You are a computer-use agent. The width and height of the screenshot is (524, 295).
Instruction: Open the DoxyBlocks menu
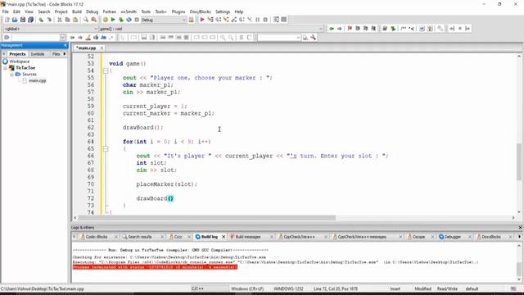200,11
